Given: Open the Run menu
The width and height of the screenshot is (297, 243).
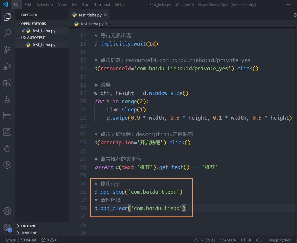Looking at the screenshot, I should tap(85, 4).
